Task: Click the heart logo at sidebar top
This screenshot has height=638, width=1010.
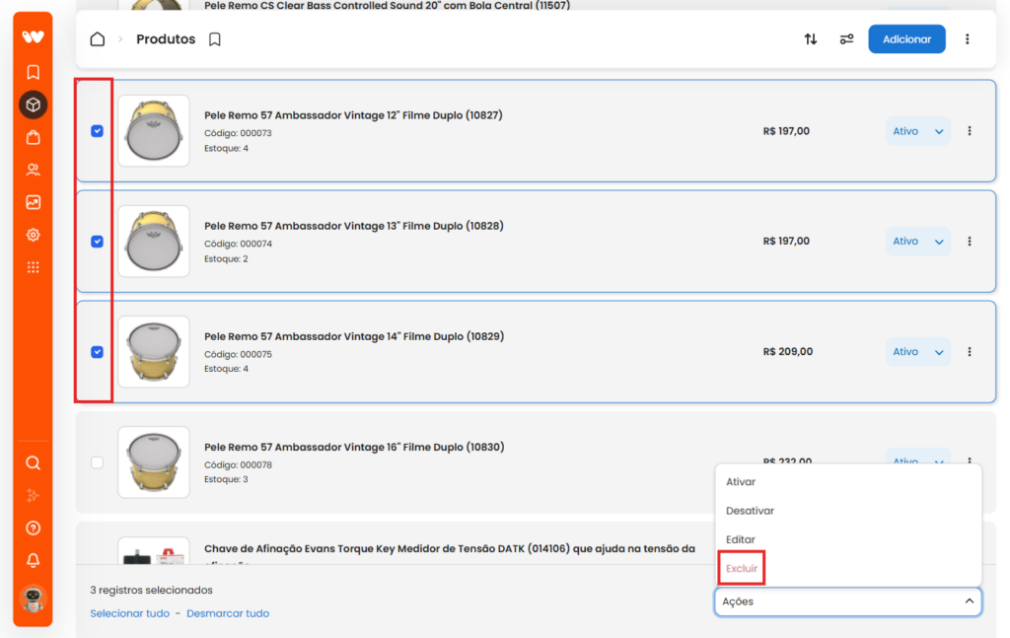Action: (x=33, y=36)
